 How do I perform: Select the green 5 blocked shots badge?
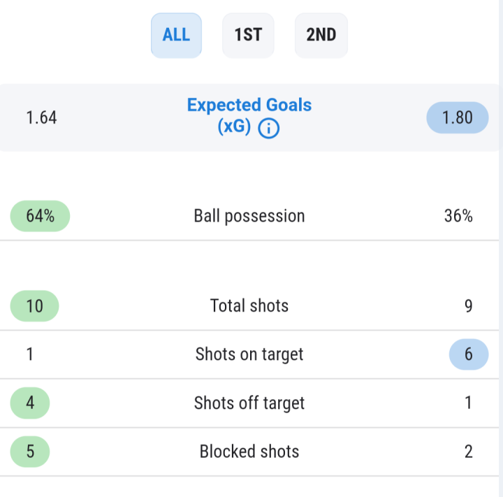point(30,452)
